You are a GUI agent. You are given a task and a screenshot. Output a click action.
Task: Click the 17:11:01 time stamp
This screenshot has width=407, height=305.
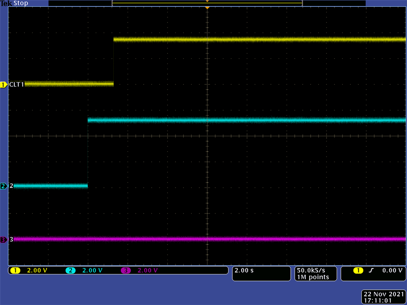click(x=378, y=301)
